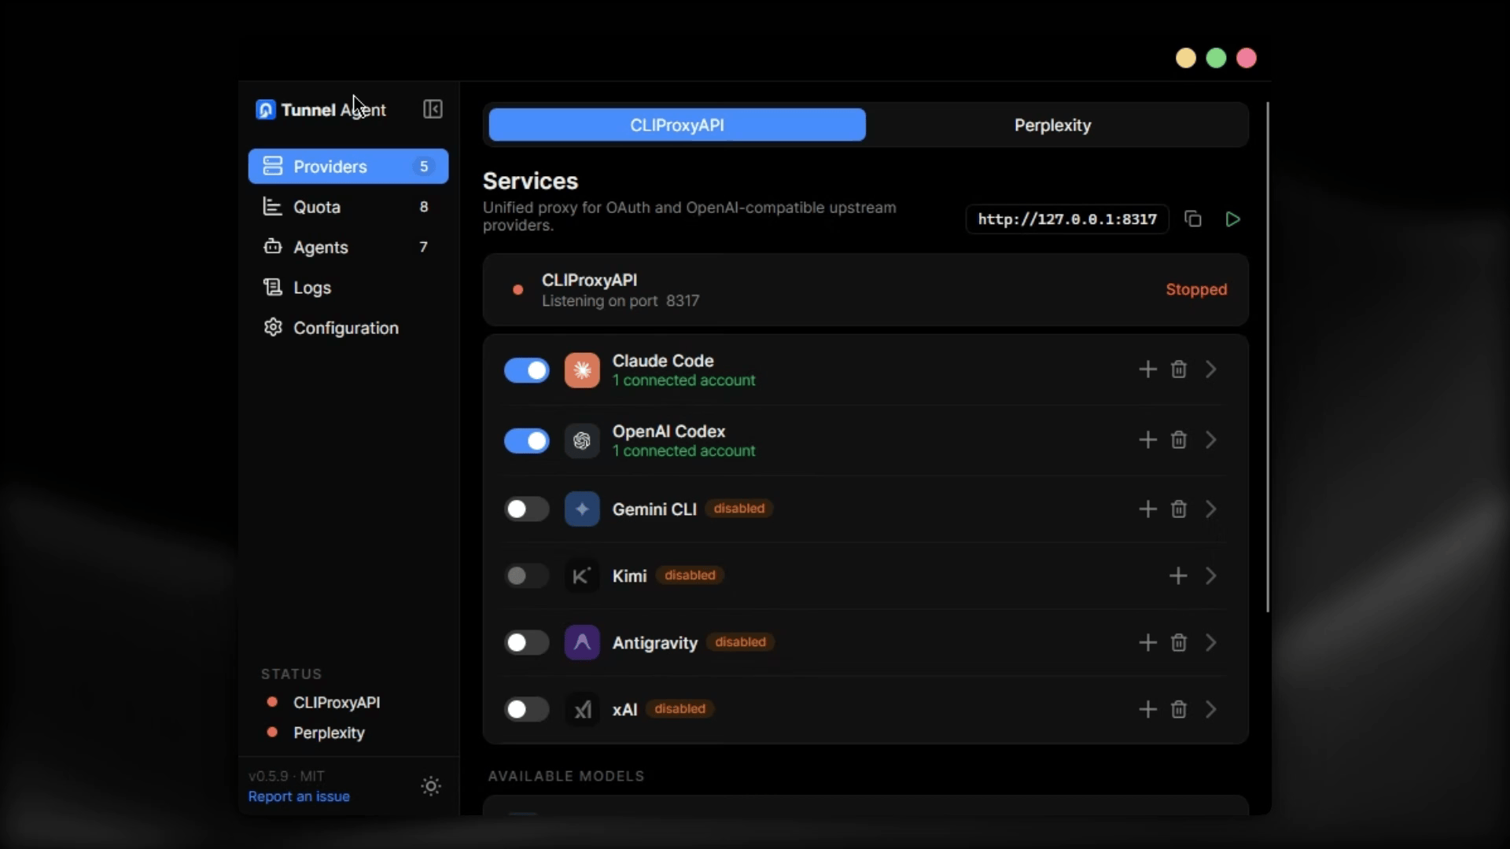Click the main panel vertical scrollbar
1510x849 pixels.
tap(1268, 357)
